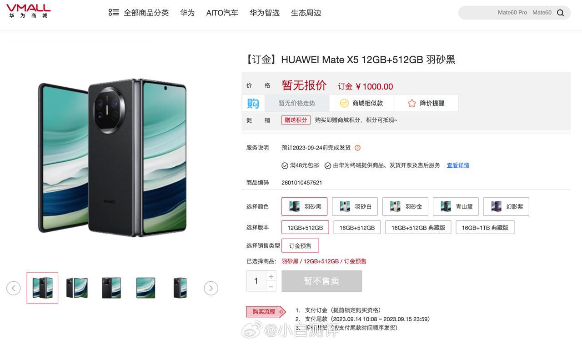Select 青山黛 color option
The image size is (582, 344).
point(456,206)
